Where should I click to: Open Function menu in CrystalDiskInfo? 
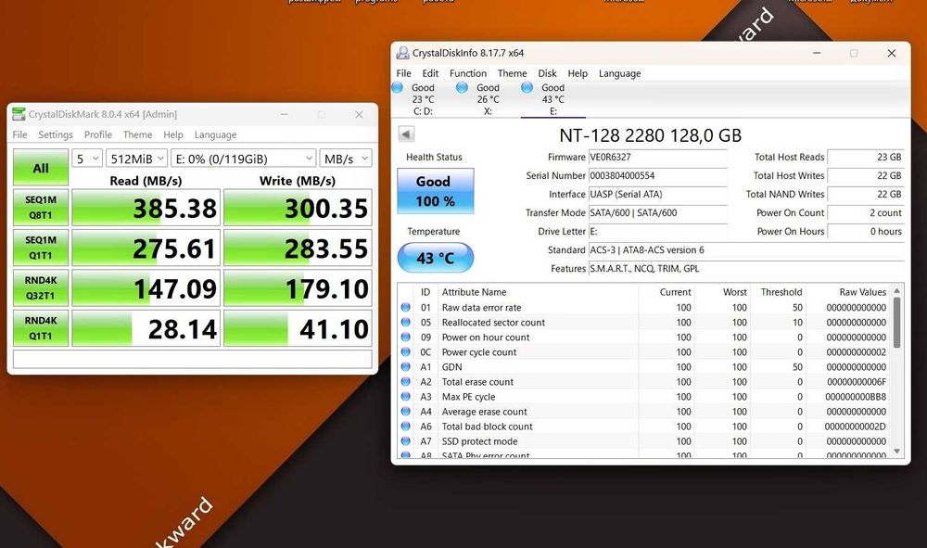(468, 73)
